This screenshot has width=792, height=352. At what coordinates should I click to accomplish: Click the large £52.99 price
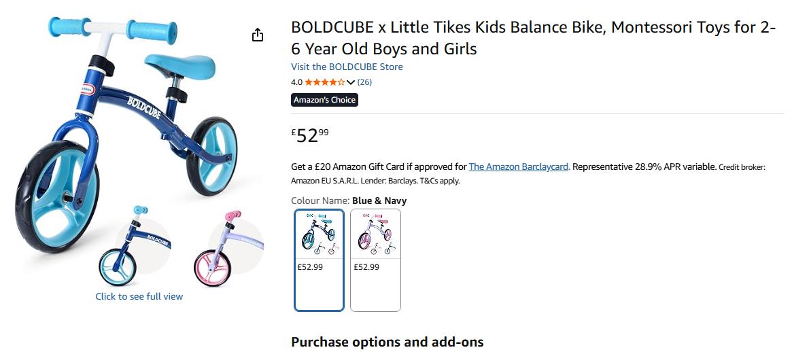coord(310,135)
